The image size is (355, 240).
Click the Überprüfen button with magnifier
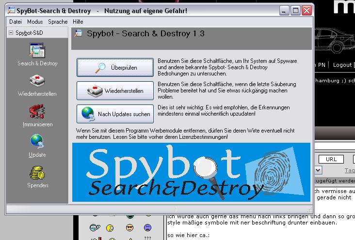pos(115,67)
